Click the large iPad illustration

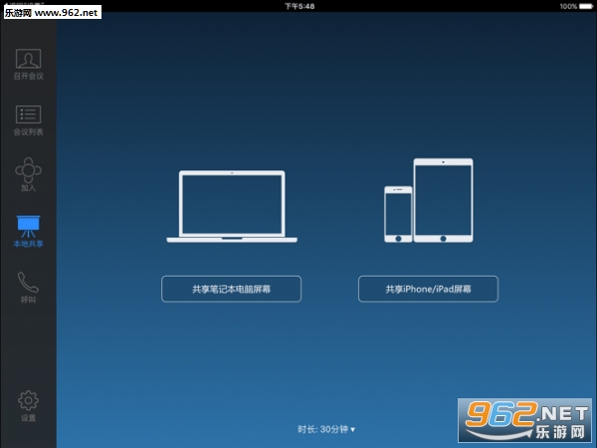(443, 201)
